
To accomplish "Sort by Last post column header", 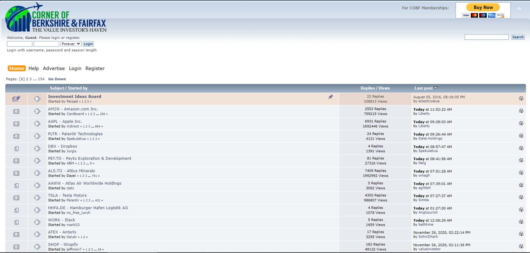I will [x=424, y=88].
